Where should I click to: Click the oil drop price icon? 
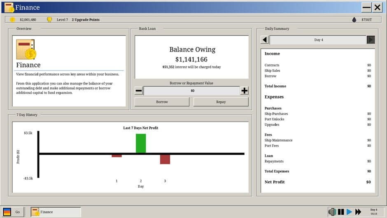click(x=354, y=19)
